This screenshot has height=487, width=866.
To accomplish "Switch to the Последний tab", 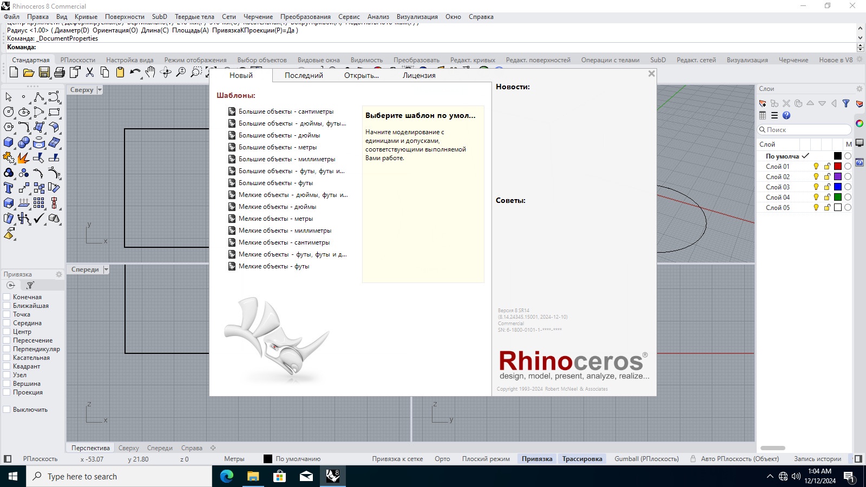I will tap(304, 76).
